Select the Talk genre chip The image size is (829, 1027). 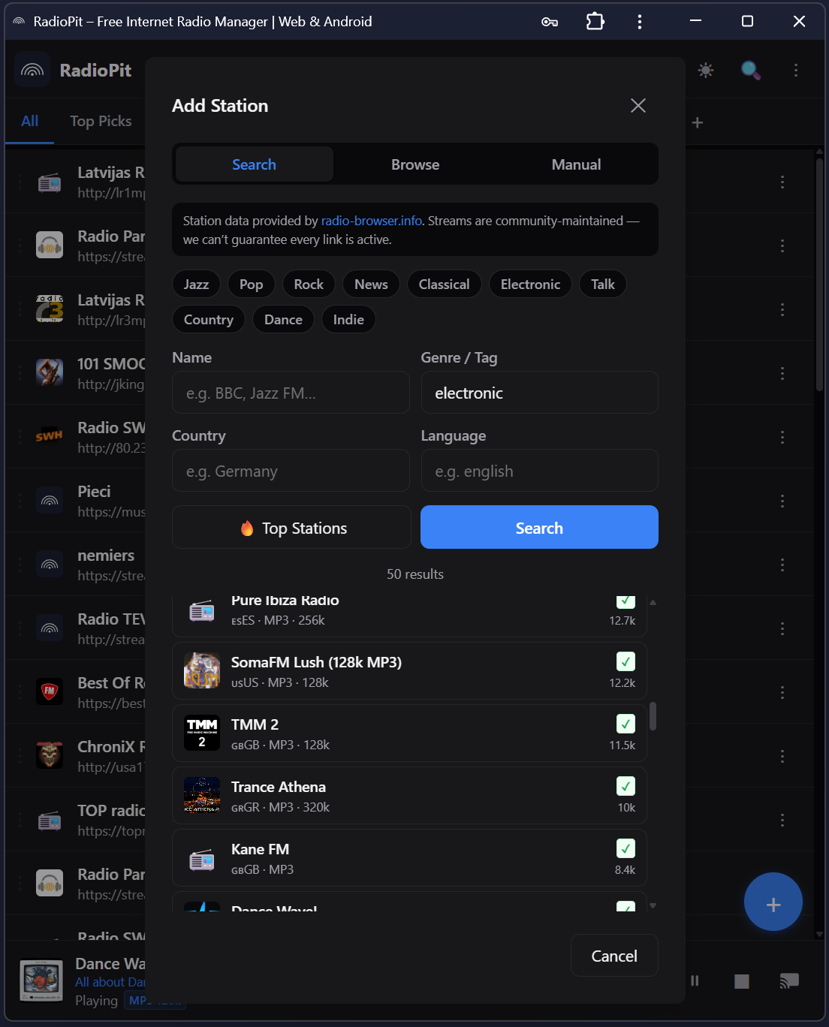pyautogui.click(x=602, y=285)
